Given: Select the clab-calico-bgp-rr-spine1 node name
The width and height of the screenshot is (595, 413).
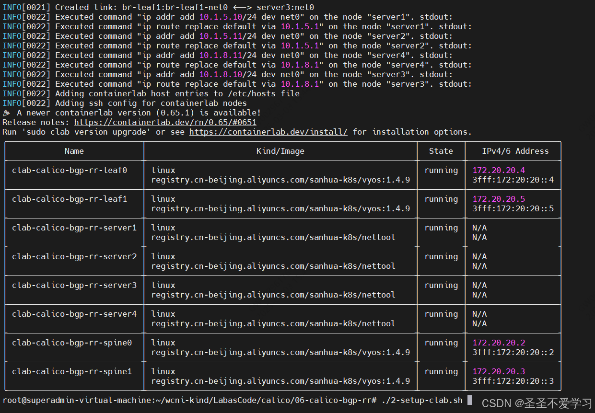Looking at the screenshot, I should tap(72, 372).
